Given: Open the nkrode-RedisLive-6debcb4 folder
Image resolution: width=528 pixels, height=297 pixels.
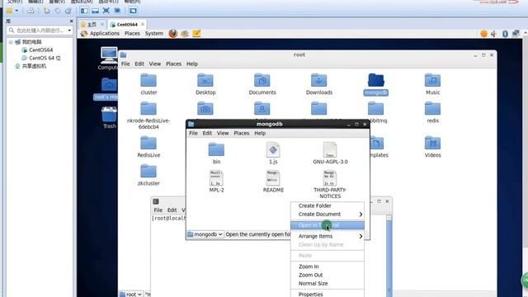Looking at the screenshot, I should point(148,115).
